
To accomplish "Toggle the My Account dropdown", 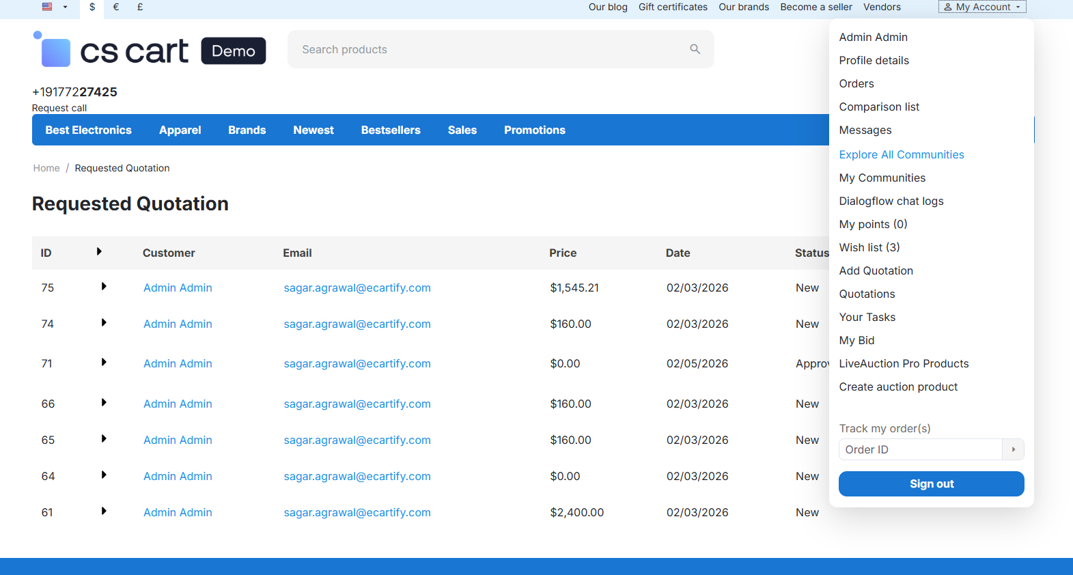I will pyautogui.click(x=981, y=7).
